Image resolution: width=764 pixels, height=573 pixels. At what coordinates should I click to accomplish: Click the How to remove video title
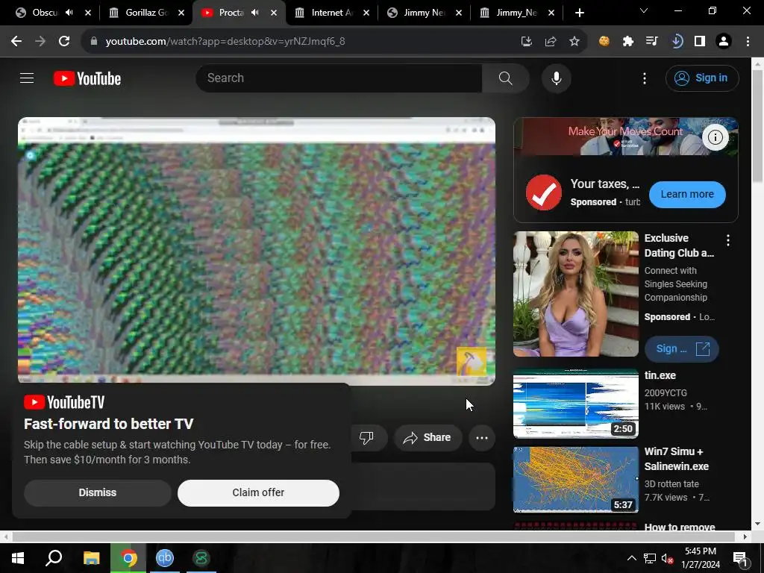(680, 526)
